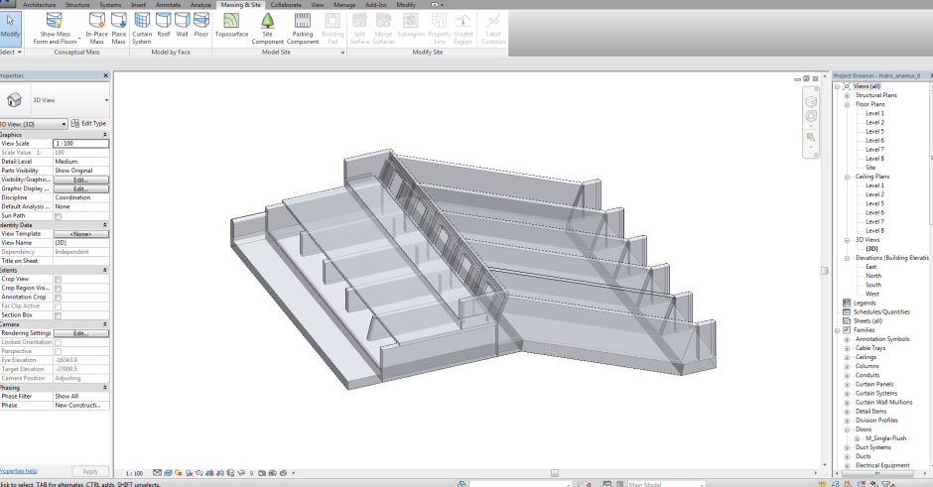The height and width of the screenshot is (487, 933).
Task: Enable the Section Box checkbox
Action: coord(58,315)
